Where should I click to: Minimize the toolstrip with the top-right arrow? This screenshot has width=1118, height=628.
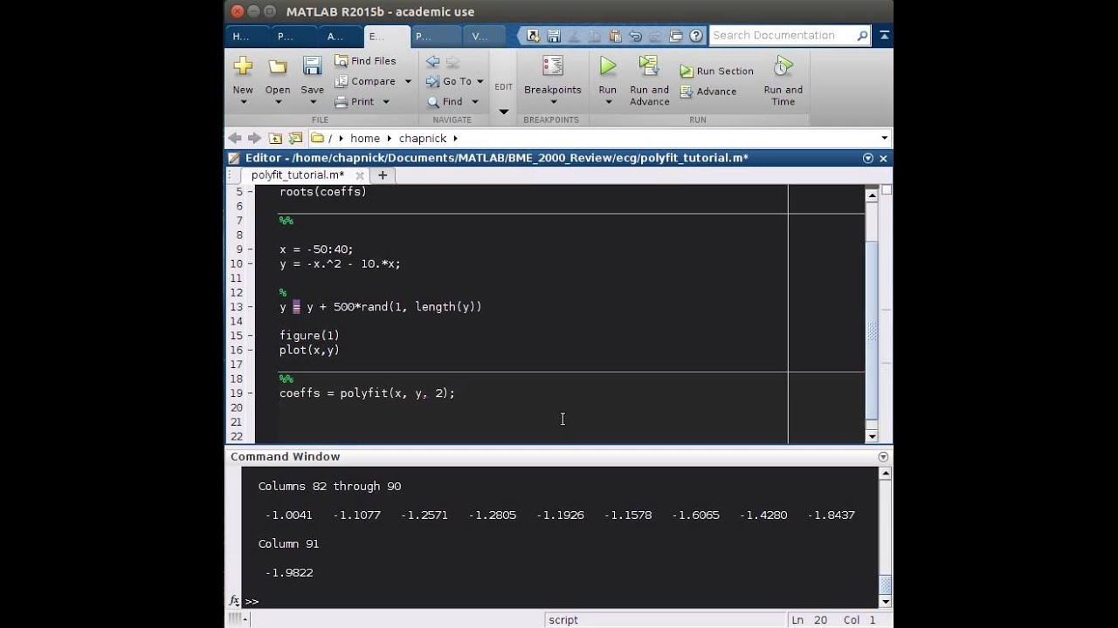click(884, 36)
